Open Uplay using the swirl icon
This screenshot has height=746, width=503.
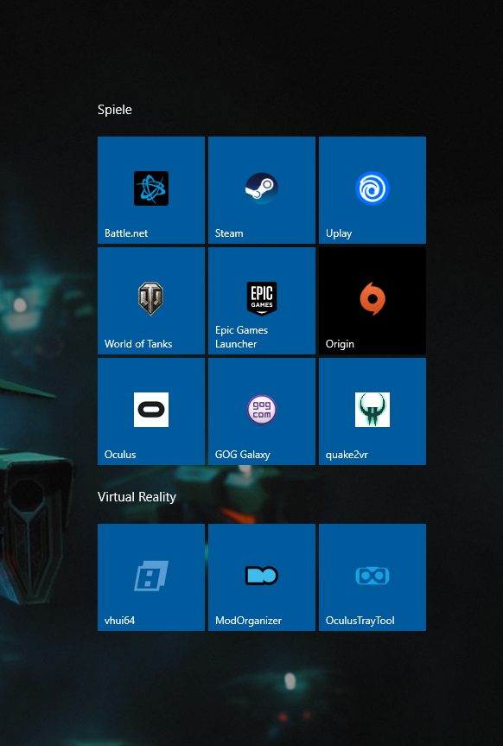pyautogui.click(x=372, y=188)
